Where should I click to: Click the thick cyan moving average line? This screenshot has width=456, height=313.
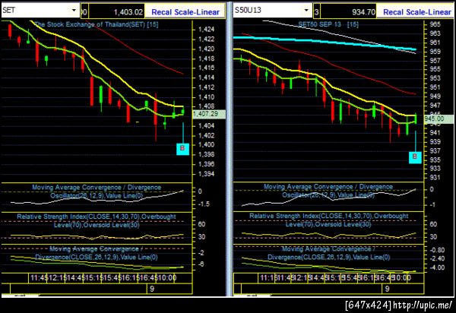pyautogui.click(x=325, y=43)
